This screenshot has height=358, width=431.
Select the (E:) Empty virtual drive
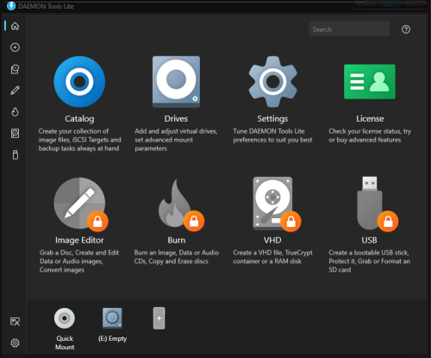pos(112,318)
